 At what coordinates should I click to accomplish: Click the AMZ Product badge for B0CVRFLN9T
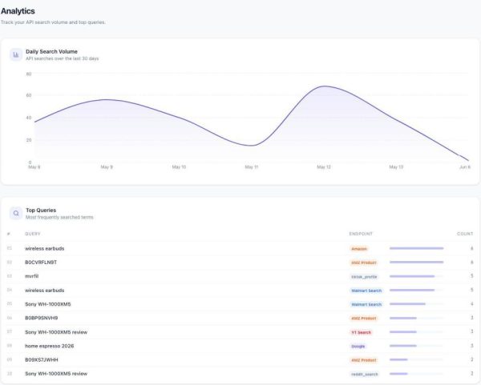pyautogui.click(x=363, y=263)
